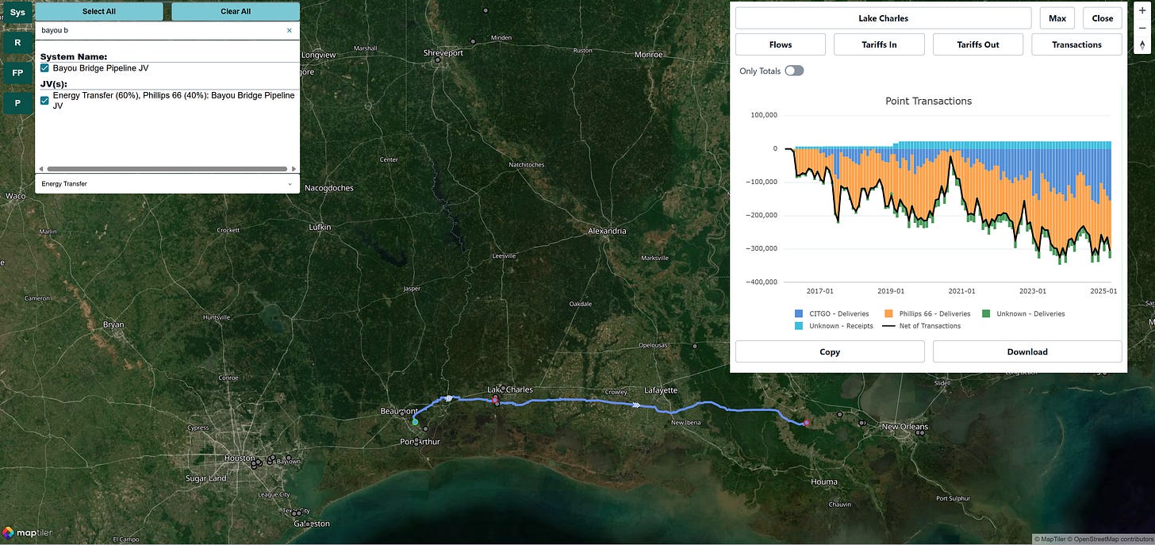Clear the 'bayou b' search with X icon
The image size is (1155, 545).
click(289, 30)
